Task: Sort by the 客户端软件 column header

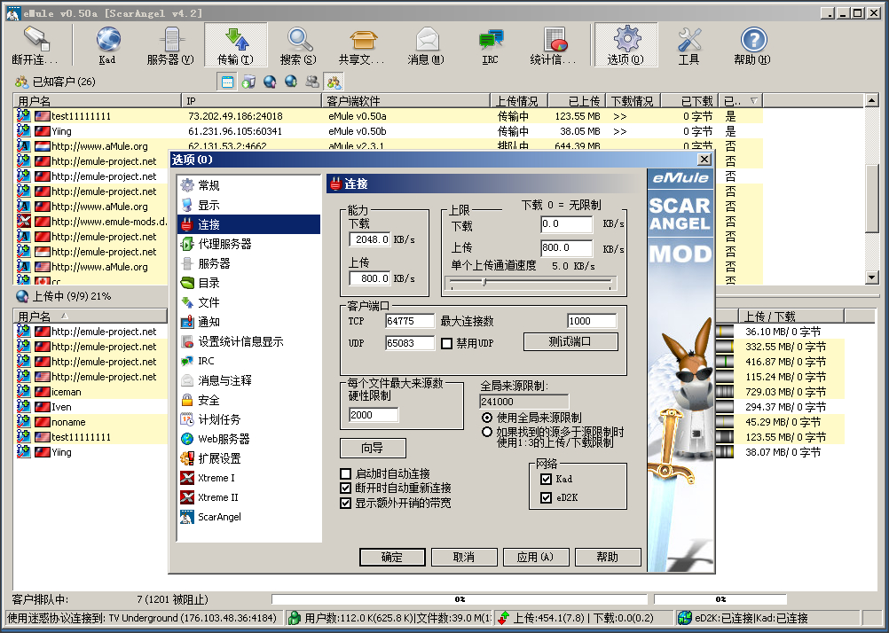Action: pyautogui.click(x=406, y=101)
